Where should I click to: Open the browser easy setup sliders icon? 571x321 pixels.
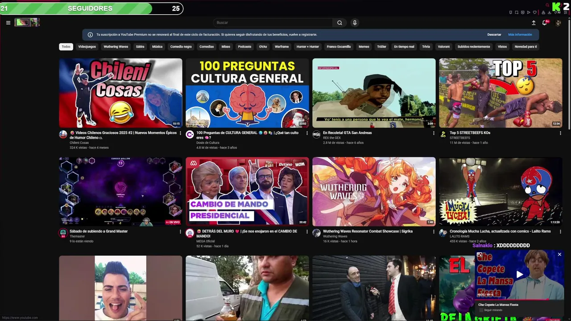(x=566, y=12)
